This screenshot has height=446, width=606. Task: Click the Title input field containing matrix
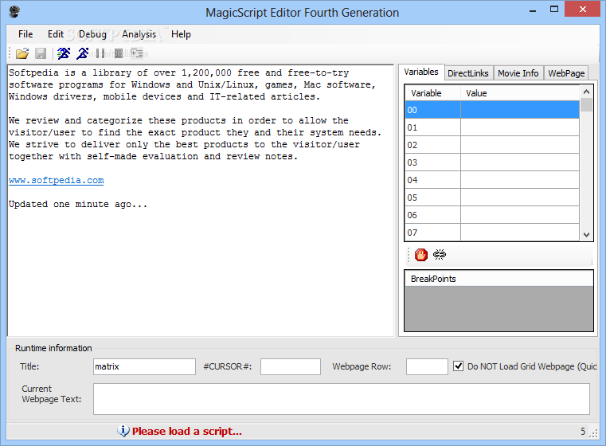click(144, 366)
